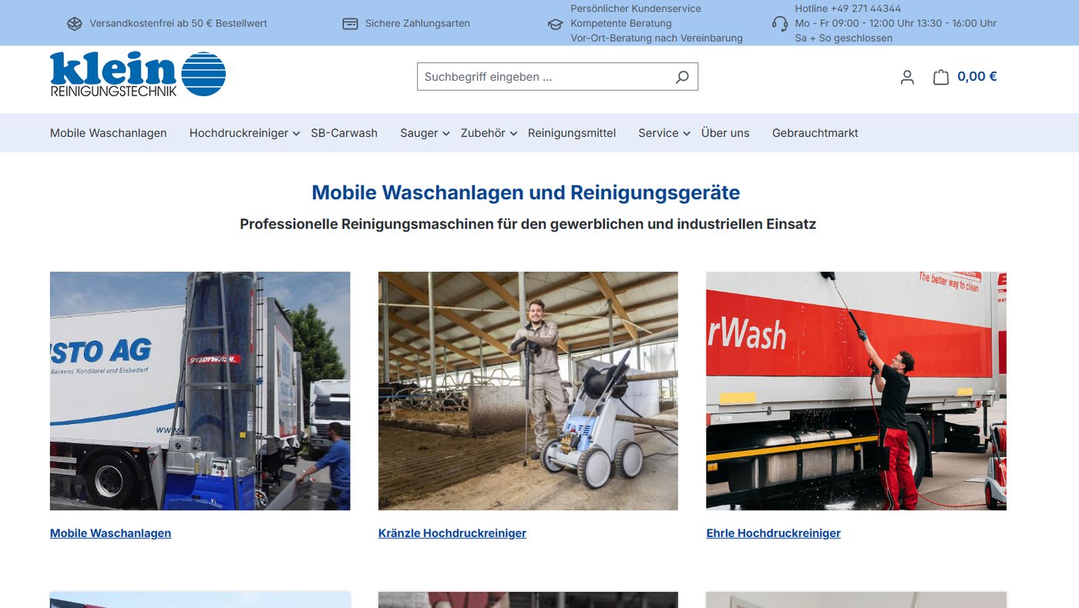Open the Über uns menu item
1079x608 pixels.
(x=725, y=133)
